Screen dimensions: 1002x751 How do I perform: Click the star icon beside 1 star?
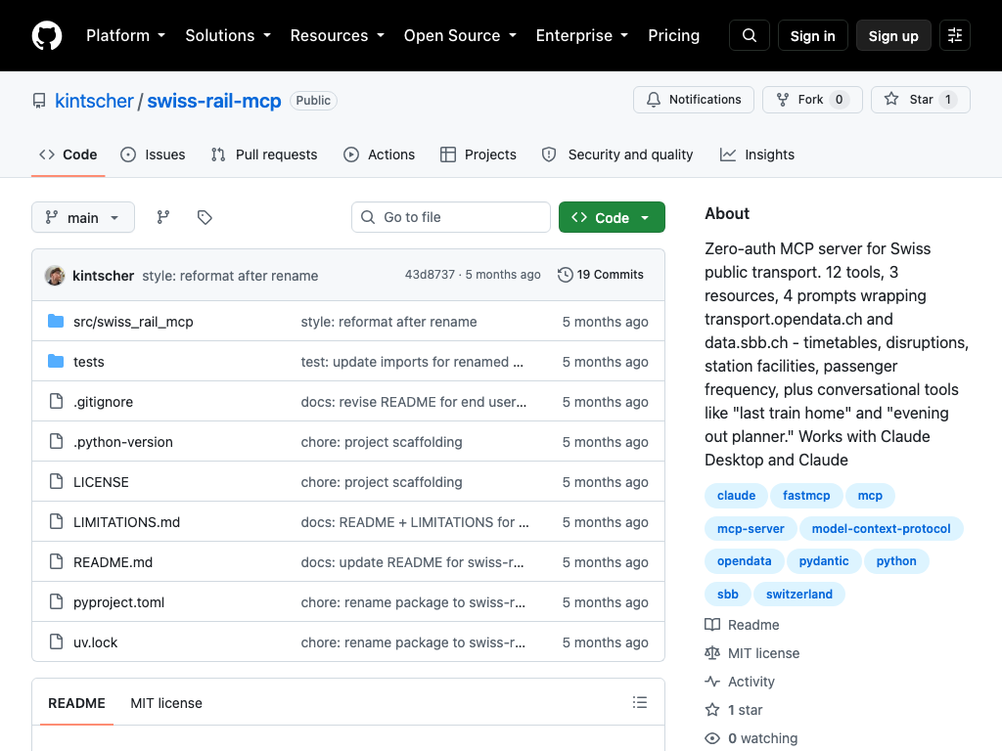click(x=712, y=710)
